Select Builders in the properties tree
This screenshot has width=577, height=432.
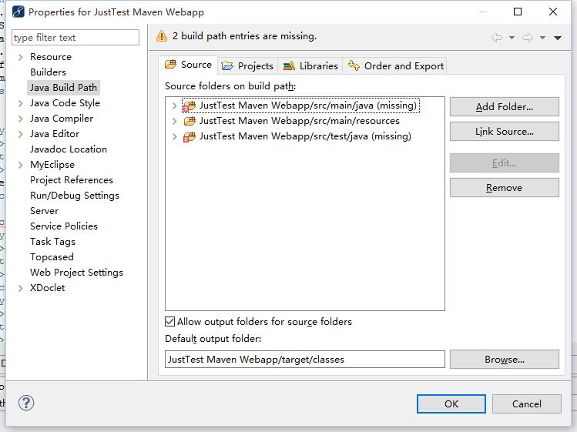pos(49,72)
